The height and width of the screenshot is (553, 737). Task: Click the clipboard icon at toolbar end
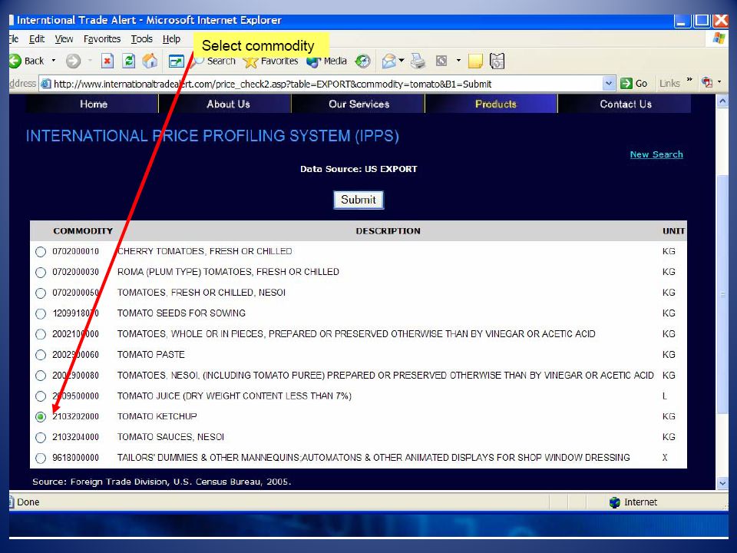click(x=497, y=61)
